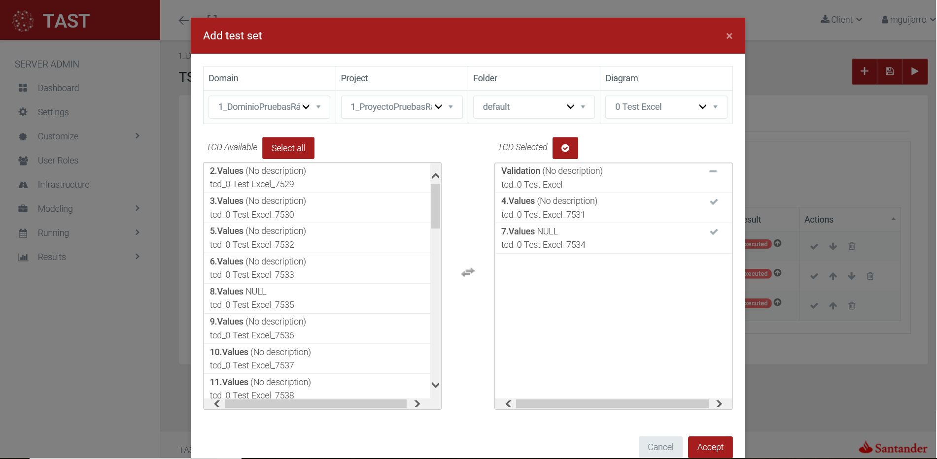This screenshot has height=459, width=937.
Task: Expand the Diagram dropdown showing 0 Test Excel
Action: pyautogui.click(x=665, y=107)
